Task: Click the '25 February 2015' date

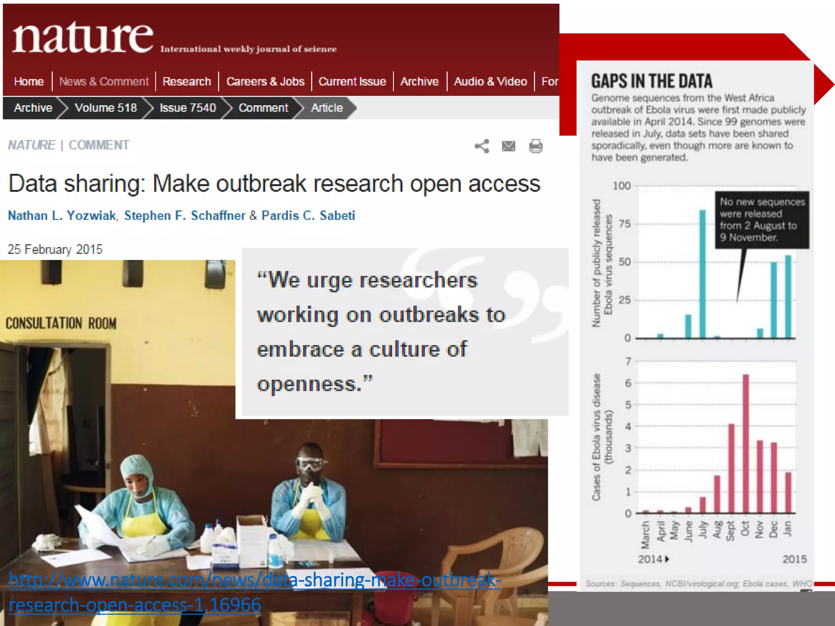Action: [55, 249]
